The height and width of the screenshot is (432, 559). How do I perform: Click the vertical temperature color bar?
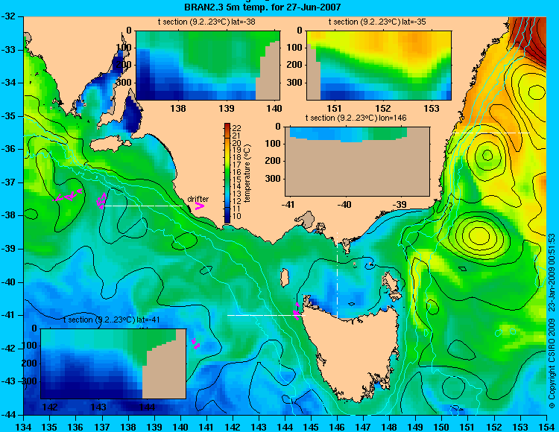click(227, 173)
